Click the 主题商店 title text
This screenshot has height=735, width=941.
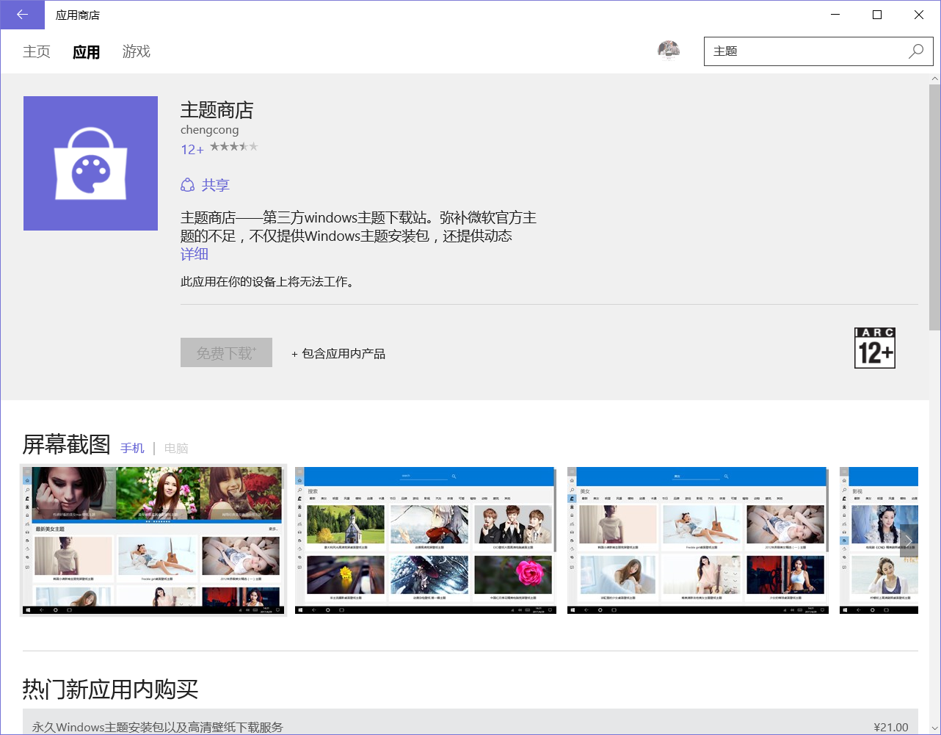click(217, 110)
